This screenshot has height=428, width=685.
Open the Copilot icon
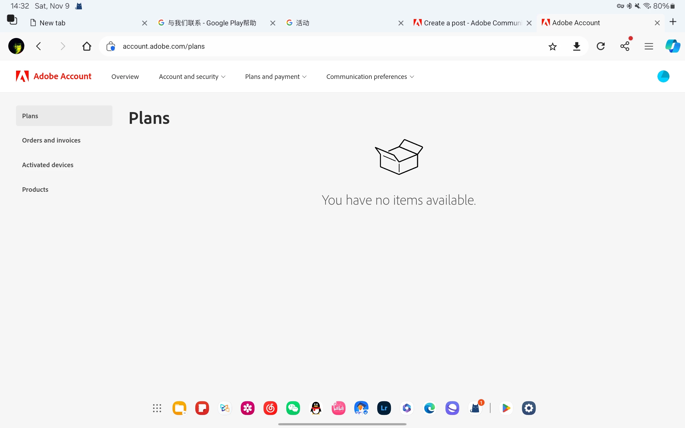(x=672, y=46)
